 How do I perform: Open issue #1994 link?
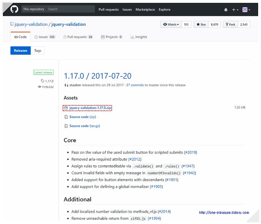[x=154, y=218]
